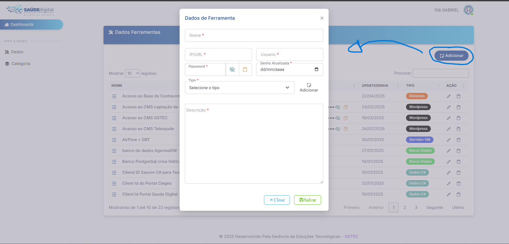This screenshot has width=509, height=244.
Task: Click Seguinte pagination link
Action: pyautogui.click(x=434, y=208)
